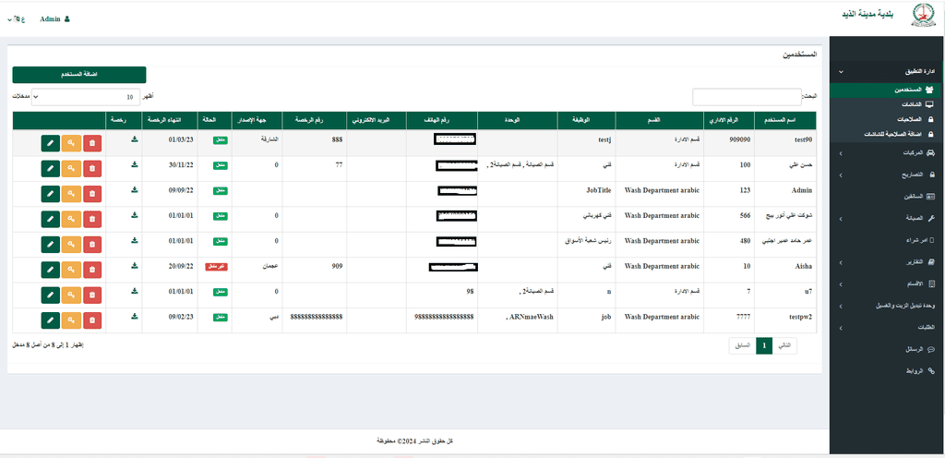The height and width of the screenshot is (458, 945).
Task: Click the اضافة المستخدم add user button
Action: (x=79, y=75)
